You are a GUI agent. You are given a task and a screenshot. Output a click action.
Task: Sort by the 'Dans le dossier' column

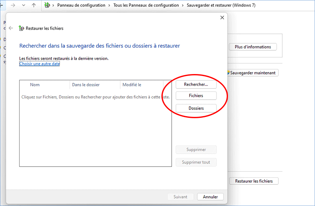pyautogui.click(x=95, y=85)
